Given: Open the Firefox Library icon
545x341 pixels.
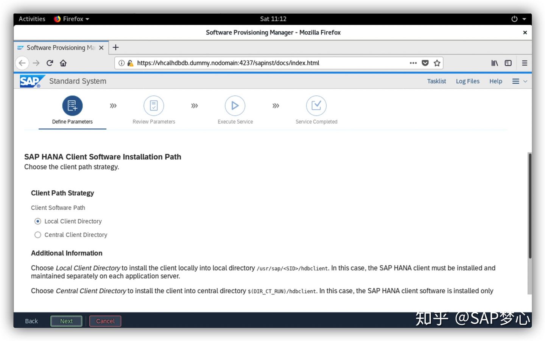Looking at the screenshot, I should (x=495, y=63).
